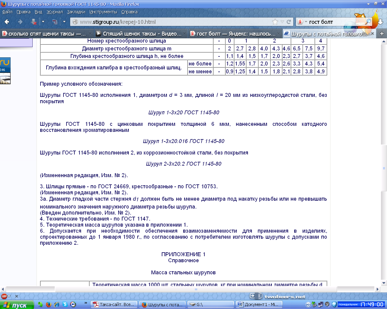Click the search magnifier icon

pos(368,22)
